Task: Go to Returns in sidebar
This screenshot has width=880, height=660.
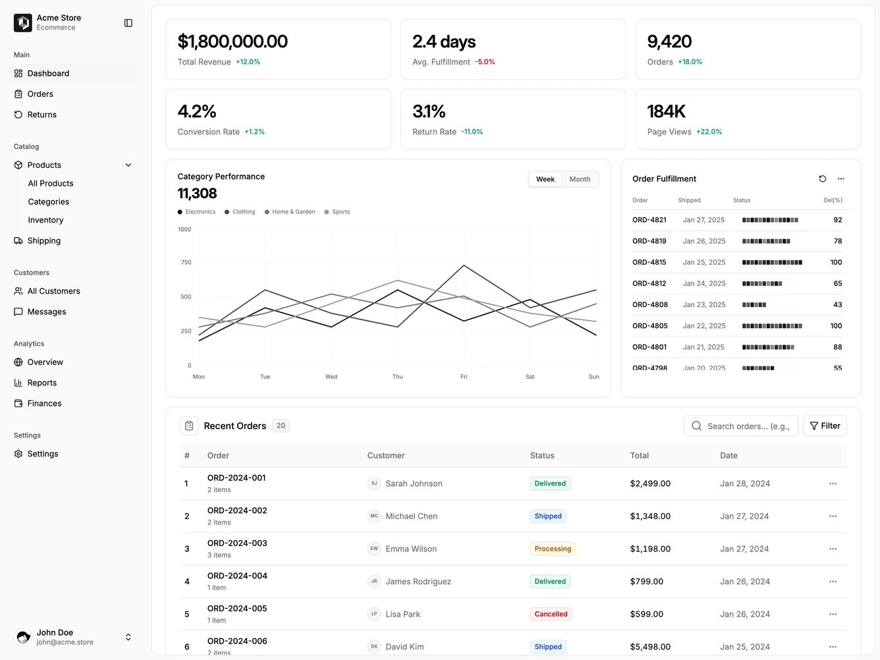Action: point(73,115)
